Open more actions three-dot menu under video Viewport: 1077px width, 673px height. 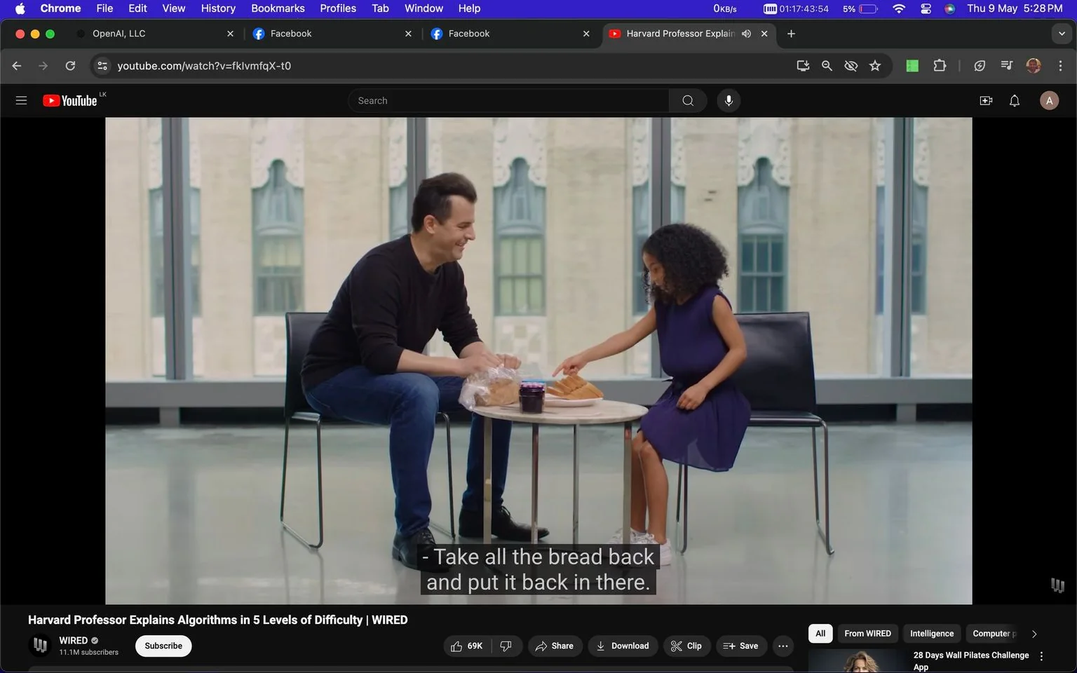[x=783, y=646]
